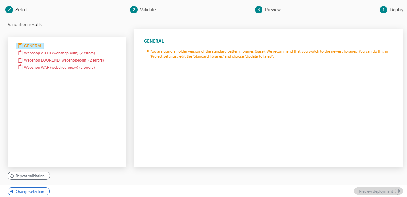Click the clipboard icon beside Webshop WAF
Image resolution: width=407 pixels, height=197 pixels.
coord(20,68)
